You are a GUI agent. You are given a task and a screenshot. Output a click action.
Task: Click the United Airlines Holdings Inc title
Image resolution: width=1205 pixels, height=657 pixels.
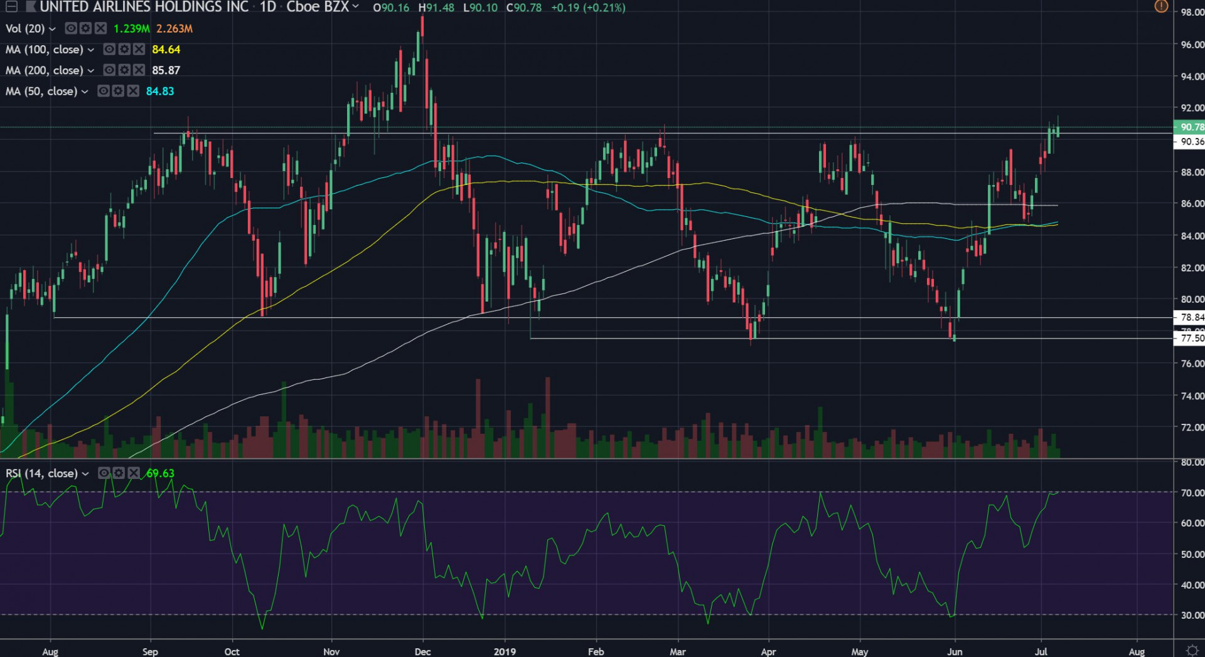click(144, 7)
